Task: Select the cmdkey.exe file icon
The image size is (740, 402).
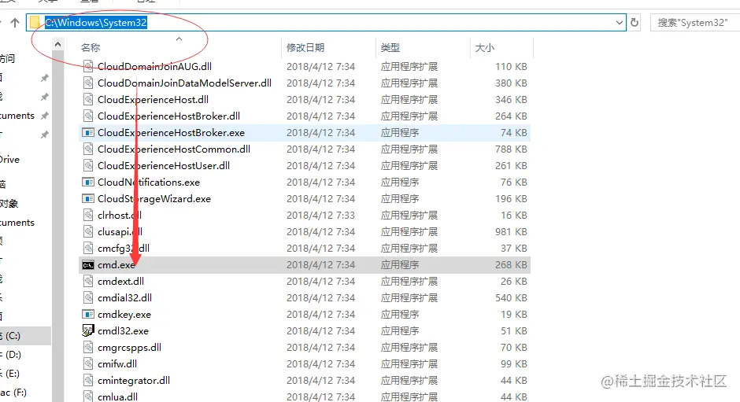Action: pyautogui.click(x=88, y=314)
